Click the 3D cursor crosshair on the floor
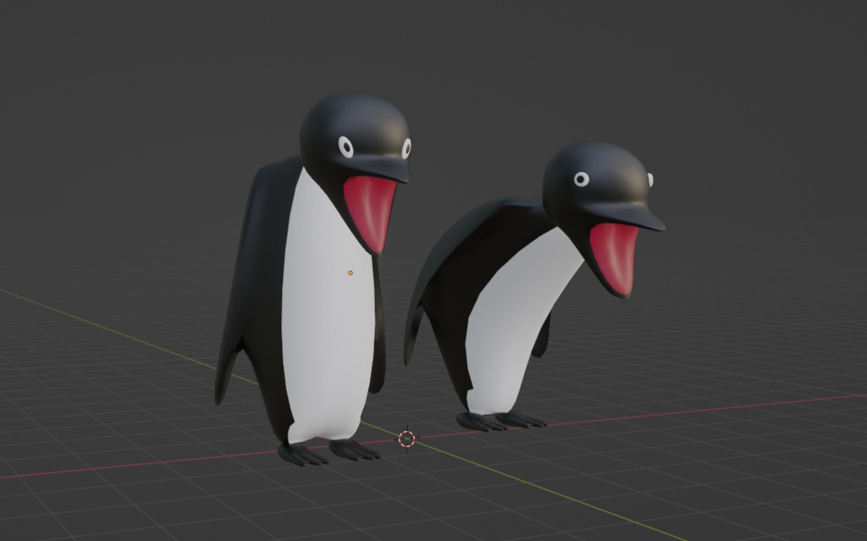 [x=406, y=439]
